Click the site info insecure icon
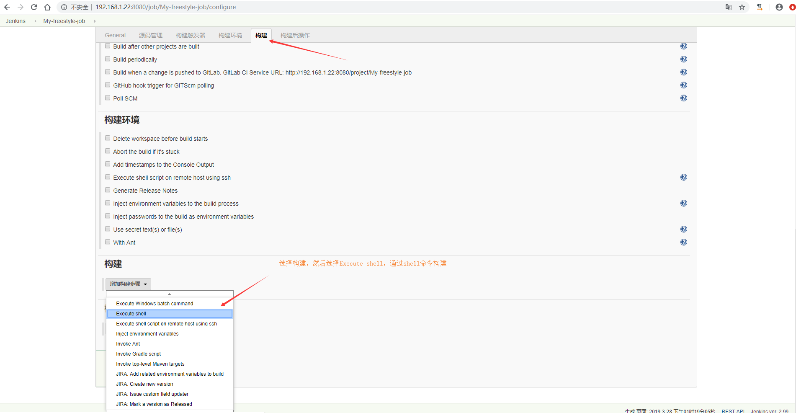This screenshot has width=796, height=413. click(64, 7)
